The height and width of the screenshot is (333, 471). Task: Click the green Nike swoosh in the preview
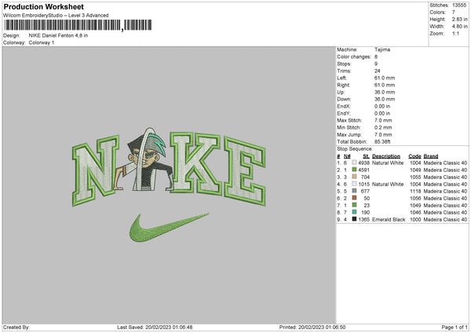tap(169, 228)
